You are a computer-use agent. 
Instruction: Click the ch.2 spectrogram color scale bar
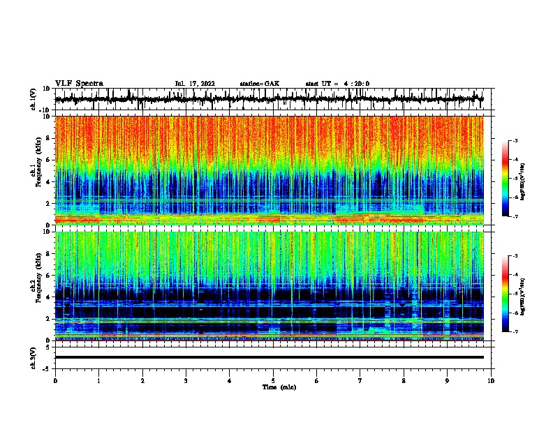tap(506, 294)
